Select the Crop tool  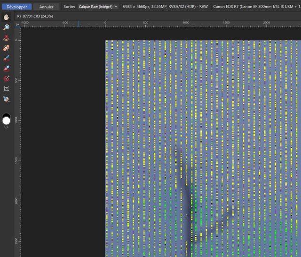click(6, 89)
